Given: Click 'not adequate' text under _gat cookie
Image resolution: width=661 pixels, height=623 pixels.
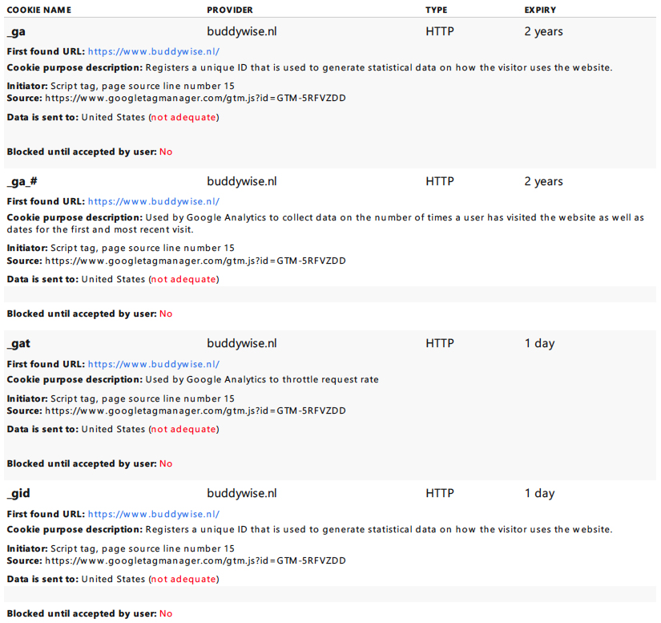Looking at the screenshot, I should 183,429.
